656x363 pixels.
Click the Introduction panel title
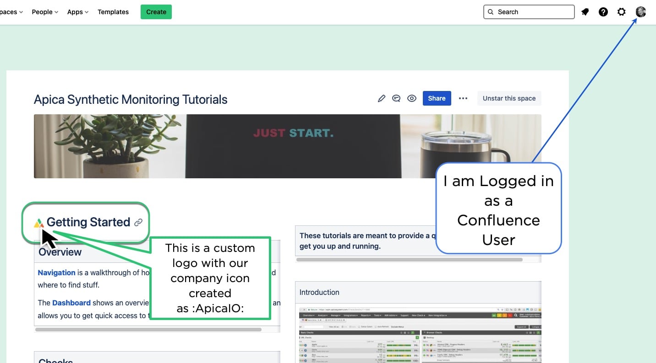(319, 292)
